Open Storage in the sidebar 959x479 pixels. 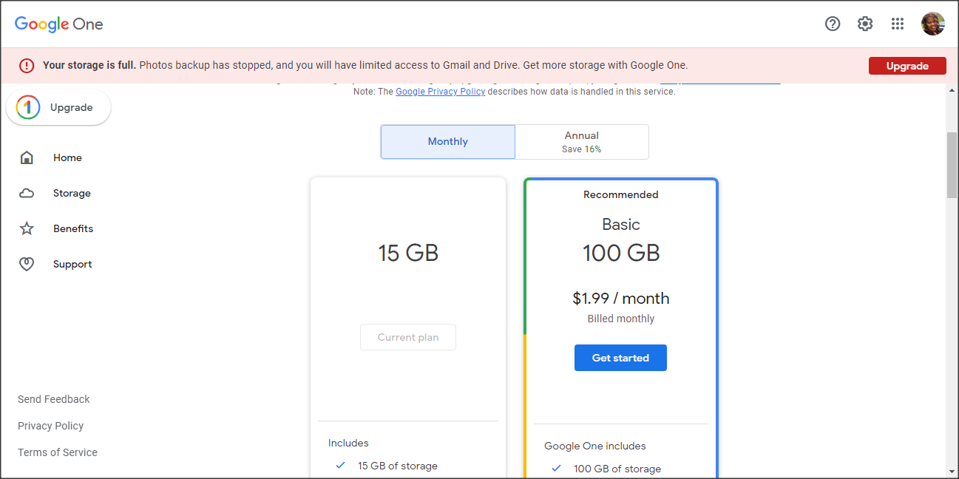click(x=72, y=193)
